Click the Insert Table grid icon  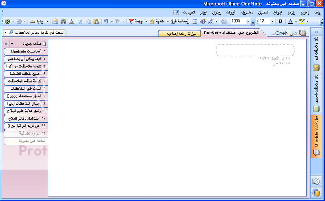pyautogui.click(x=195, y=21)
